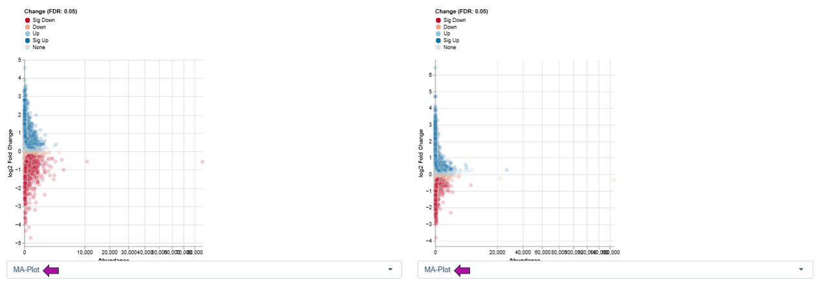
Task: Select the 'Up' label in the right legend
Action: [x=447, y=34]
